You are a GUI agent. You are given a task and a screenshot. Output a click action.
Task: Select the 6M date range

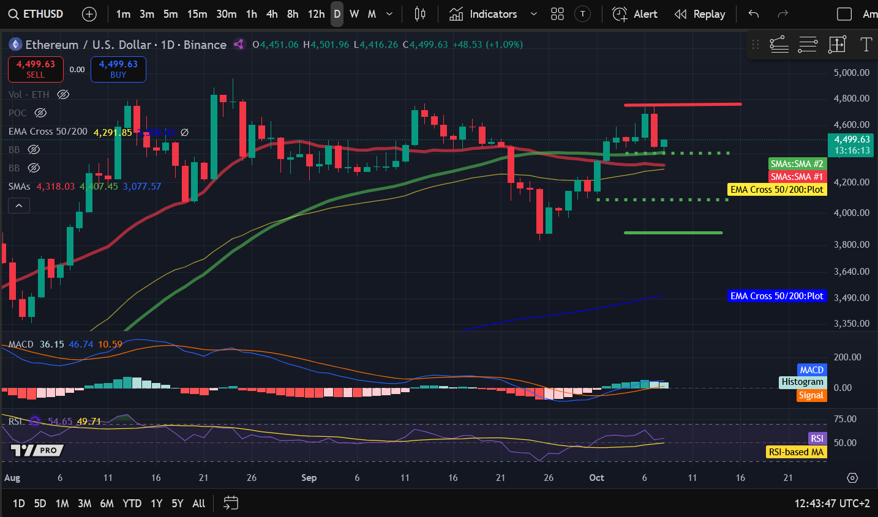pyautogui.click(x=107, y=503)
